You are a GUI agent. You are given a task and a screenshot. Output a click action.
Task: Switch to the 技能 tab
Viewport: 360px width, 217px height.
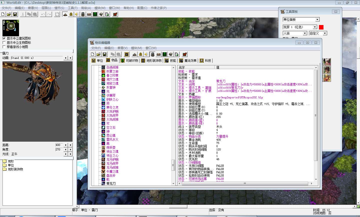(171, 61)
